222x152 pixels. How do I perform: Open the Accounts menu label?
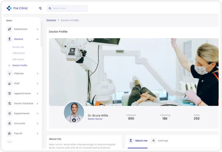point(19,123)
